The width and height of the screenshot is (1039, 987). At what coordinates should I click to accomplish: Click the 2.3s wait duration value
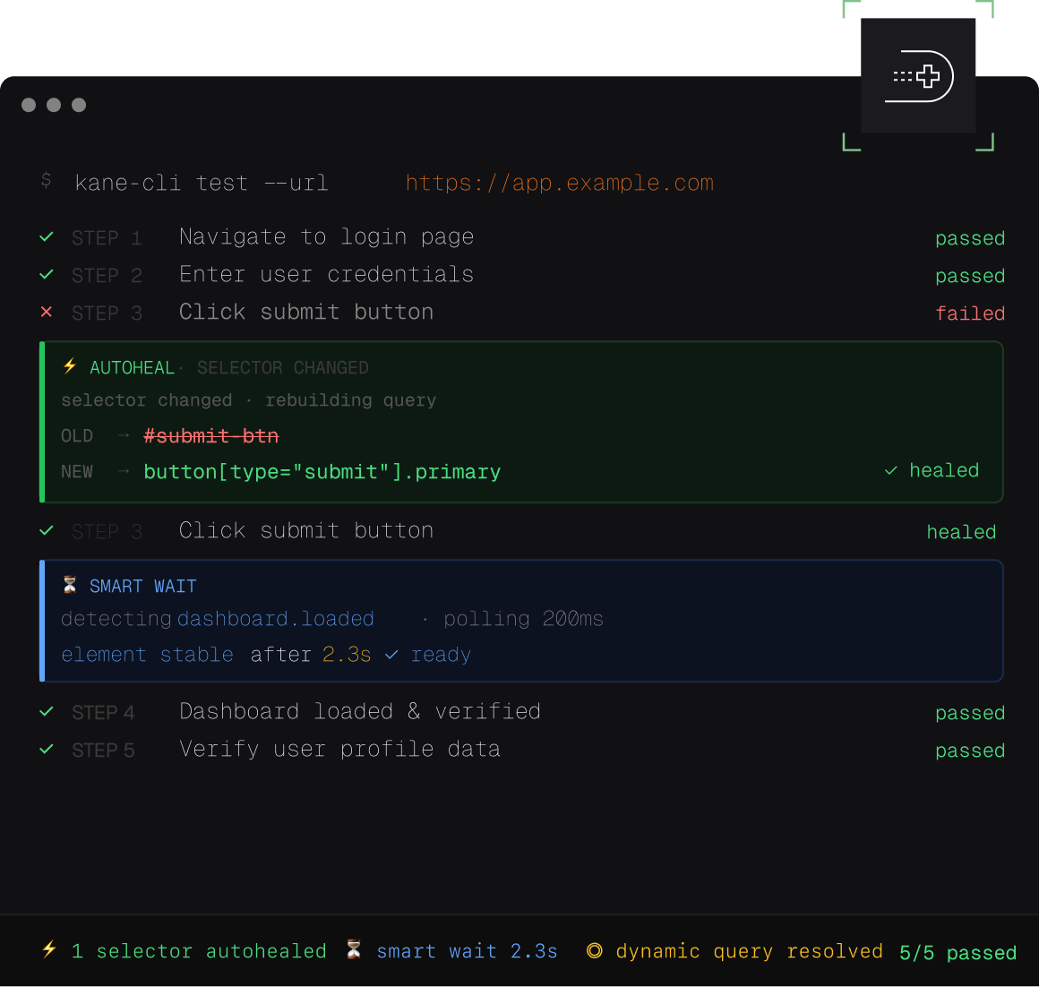347,655
